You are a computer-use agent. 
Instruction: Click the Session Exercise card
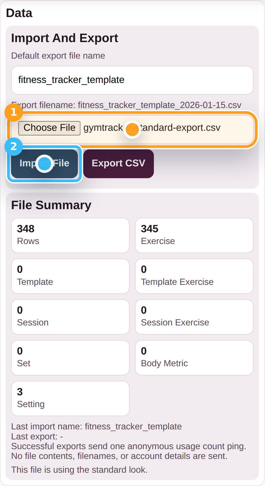tap(194, 317)
